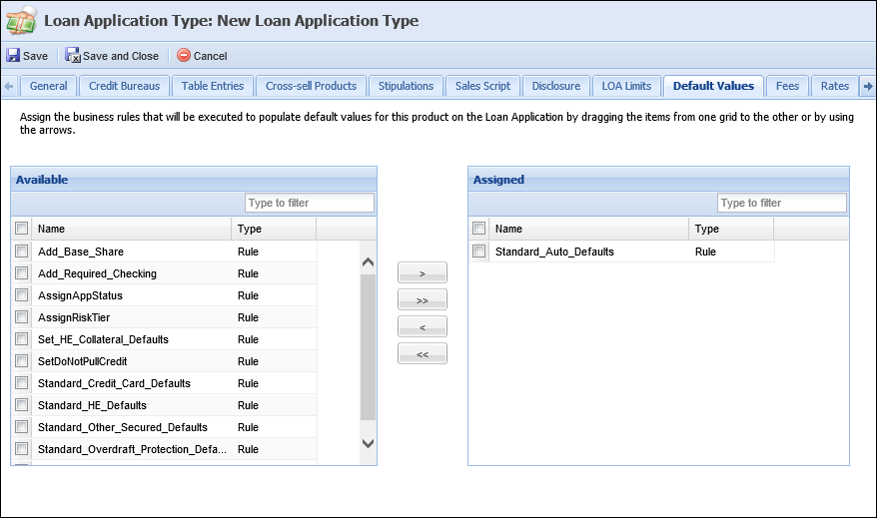877x518 pixels.
Task: Select the AssignAppStatus rule name
Action: tap(80, 295)
